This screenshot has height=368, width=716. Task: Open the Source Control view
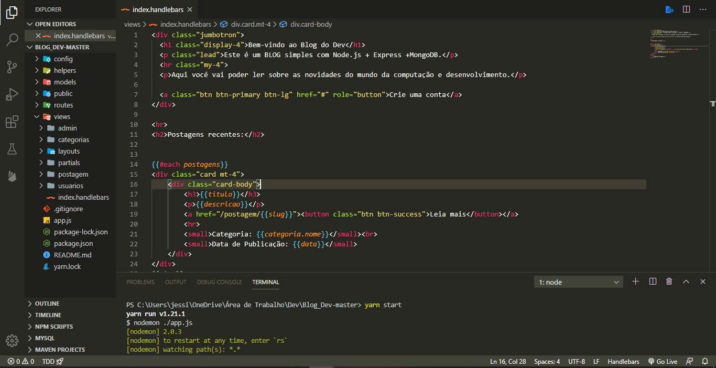tap(12, 67)
